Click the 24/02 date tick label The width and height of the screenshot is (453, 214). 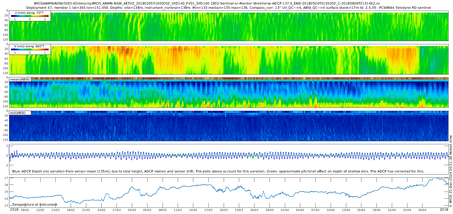(101, 210)
